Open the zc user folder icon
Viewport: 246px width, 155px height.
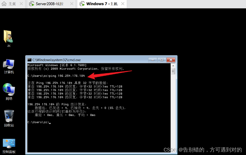[x=9, y=36]
